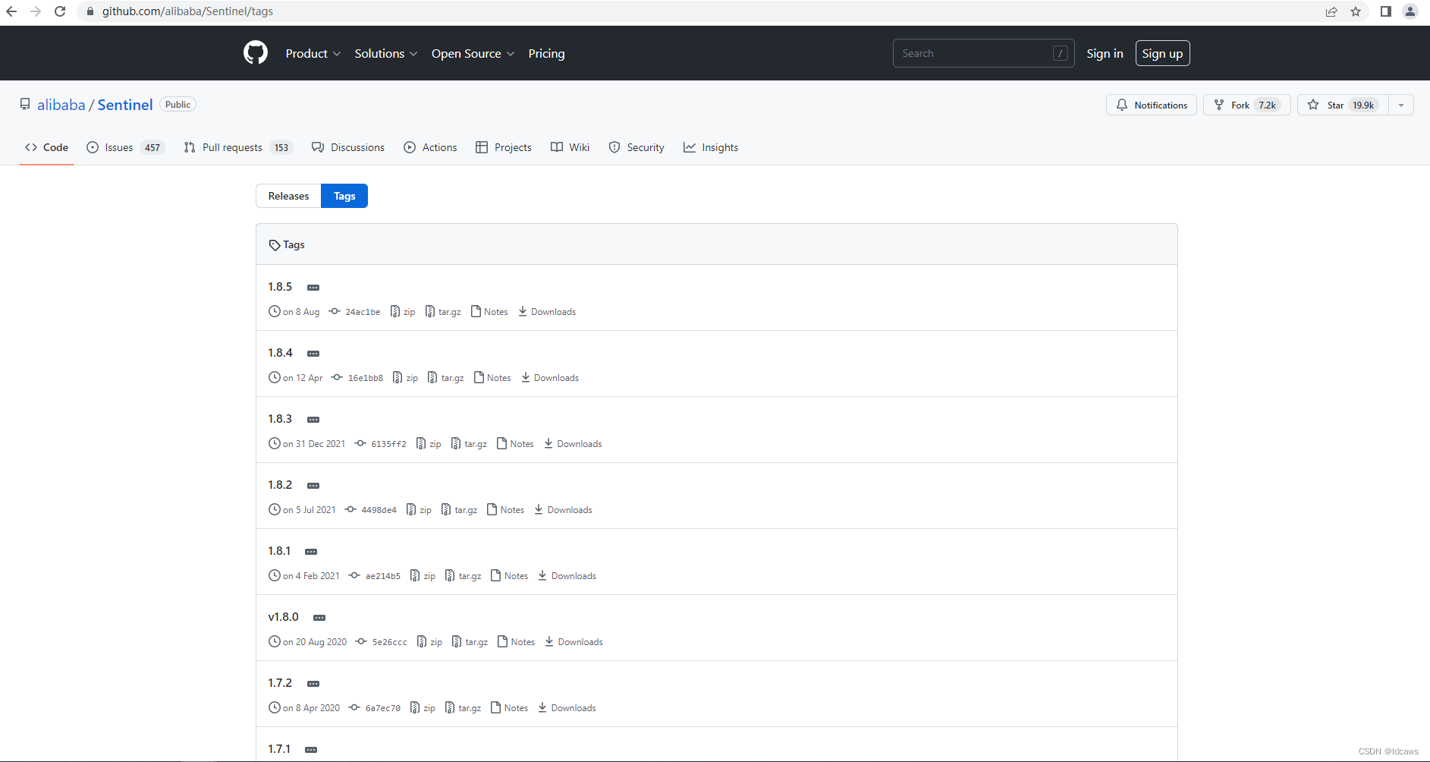Image resolution: width=1430 pixels, height=762 pixels.
Task: Open the Actions tab
Action: pos(430,147)
